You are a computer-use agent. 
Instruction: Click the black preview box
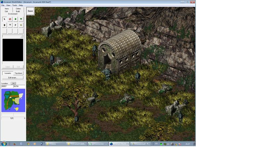[x=13, y=50]
